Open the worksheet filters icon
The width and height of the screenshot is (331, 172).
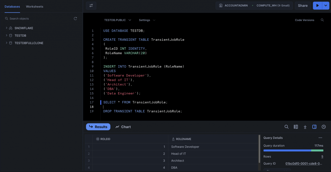click(91, 5)
